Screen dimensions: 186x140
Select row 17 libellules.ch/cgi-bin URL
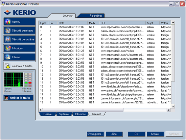122,95
